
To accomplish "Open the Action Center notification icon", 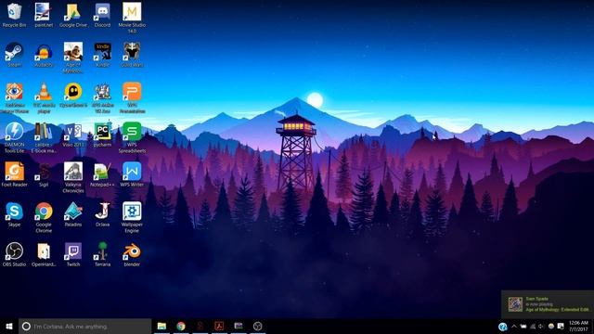I will point(561,327).
